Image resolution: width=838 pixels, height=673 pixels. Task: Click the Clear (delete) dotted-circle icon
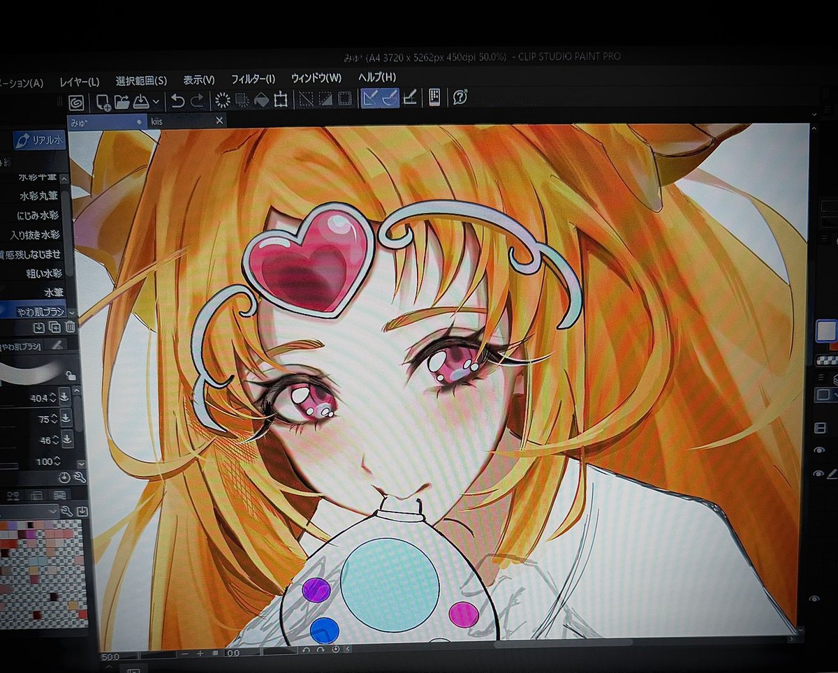click(222, 100)
